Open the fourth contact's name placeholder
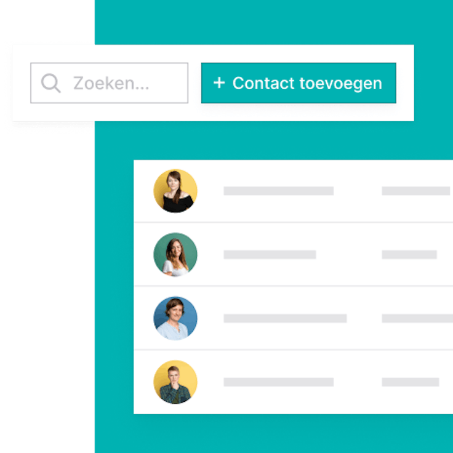Viewport: 453px width, 453px height. 278,382
